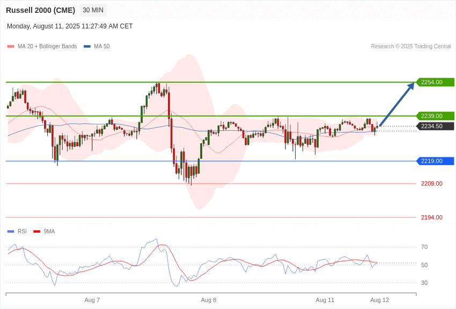Click the 2219.00 pivot price tag
The height and width of the screenshot is (309, 456).
[436, 161]
